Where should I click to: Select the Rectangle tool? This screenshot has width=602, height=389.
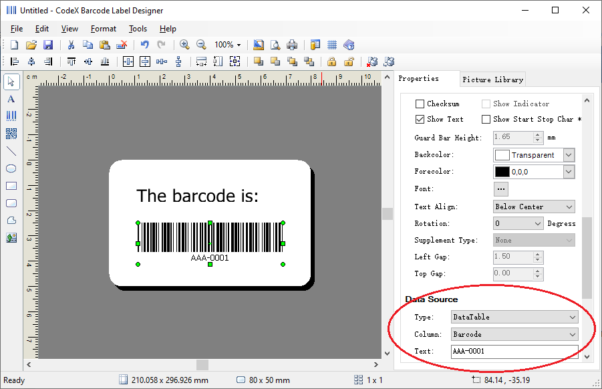click(11, 186)
